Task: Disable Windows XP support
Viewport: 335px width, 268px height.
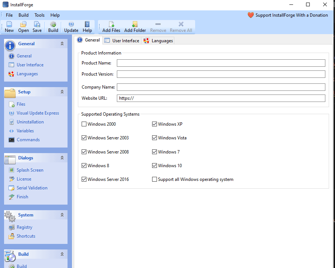Action: tap(154, 124)
